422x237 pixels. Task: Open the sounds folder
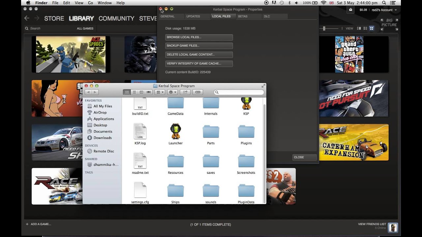pyautogui.click(x=211, y=193)
